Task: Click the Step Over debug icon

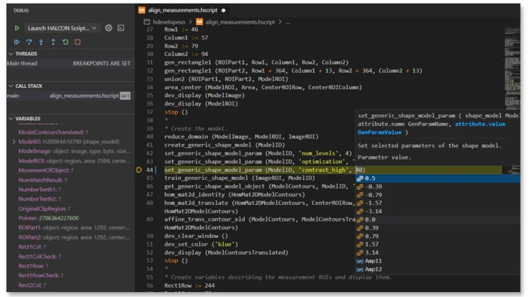Action: pos(29,42)
